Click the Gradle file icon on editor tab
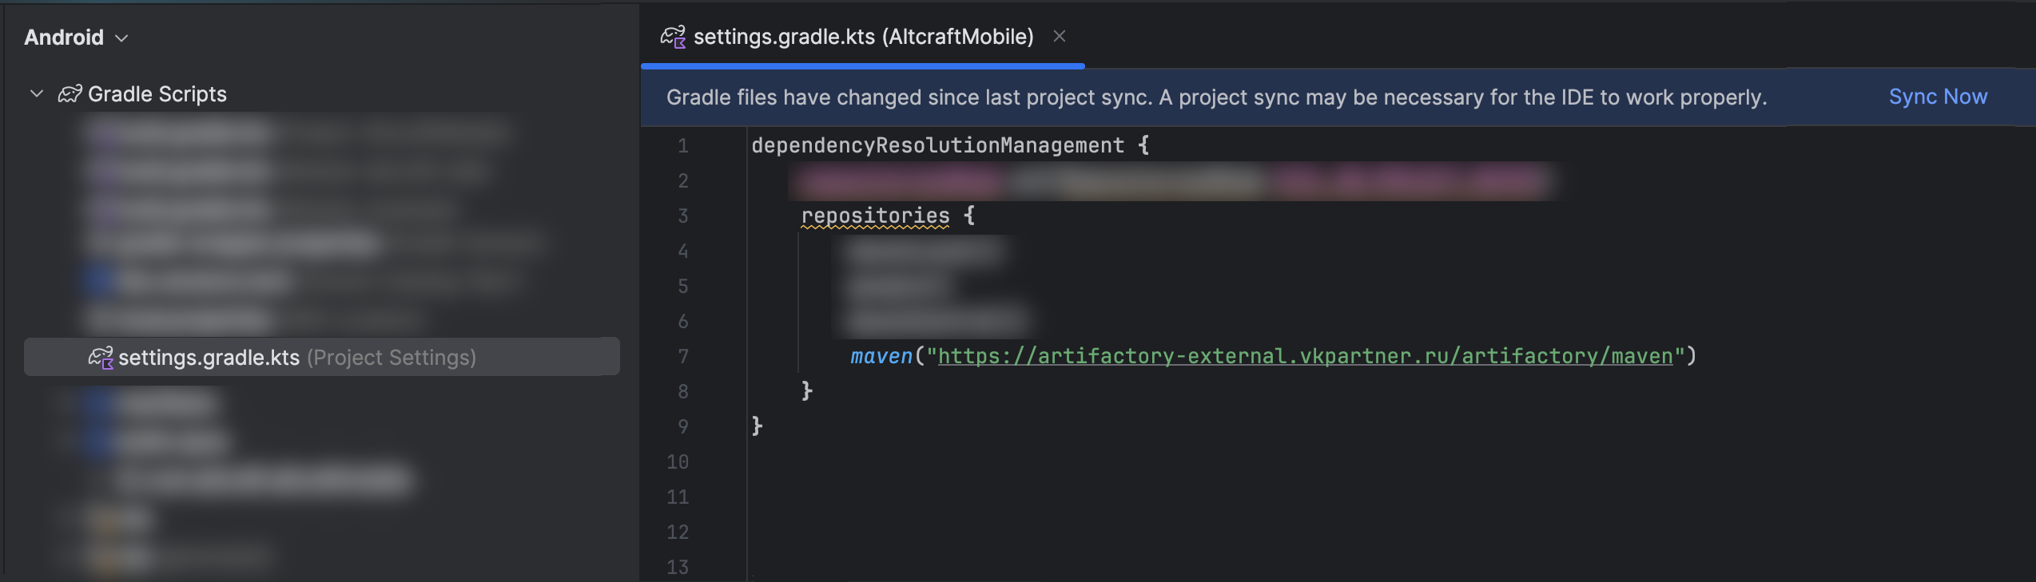2036x582 pixels. tap(672, 37)
